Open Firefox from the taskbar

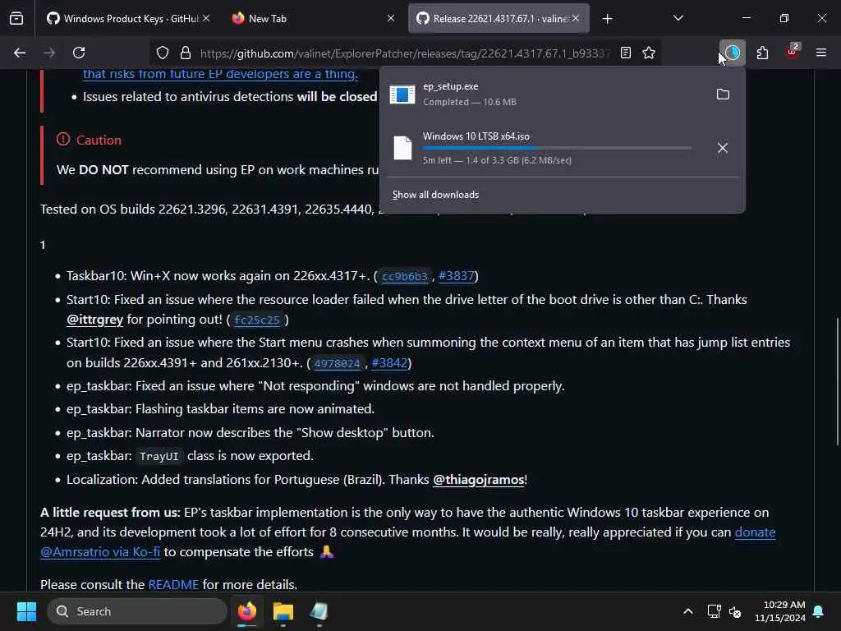pos(246,611)
